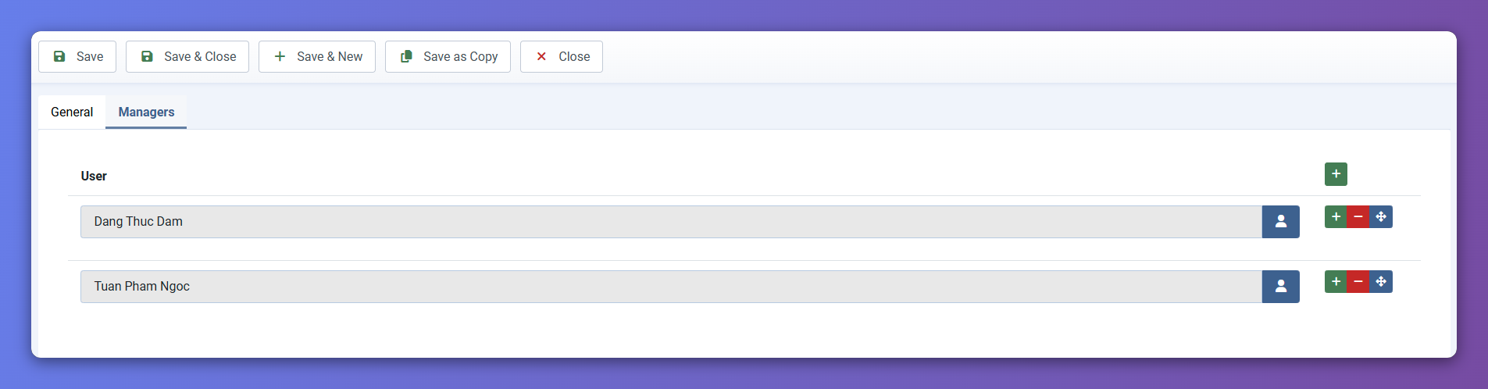Screen dimensions: 1488x389
Task: Remove the Tuan Pham Ngoc row
Action: pos(1358,282)
